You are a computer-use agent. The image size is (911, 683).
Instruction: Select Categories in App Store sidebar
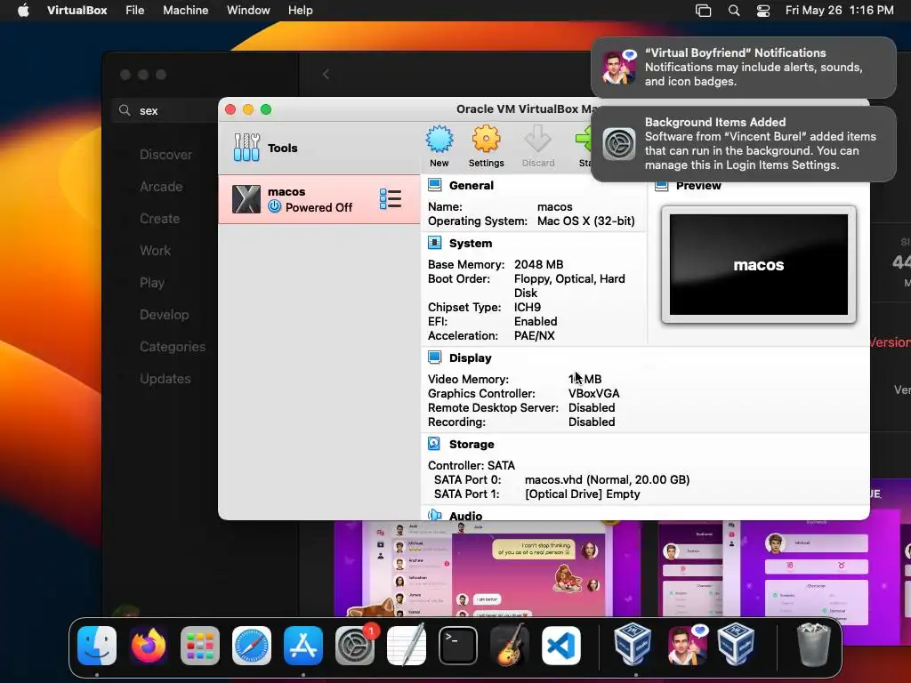173,346
